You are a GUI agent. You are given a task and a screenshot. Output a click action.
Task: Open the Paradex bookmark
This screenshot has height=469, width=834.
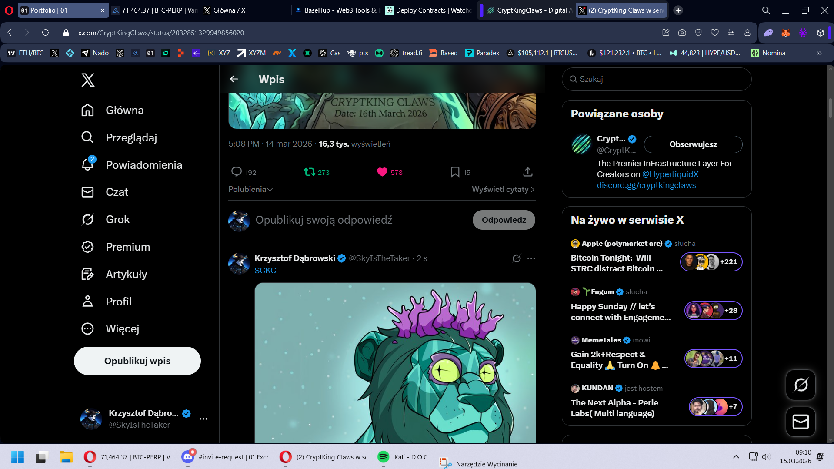click(x=482, y=53)
